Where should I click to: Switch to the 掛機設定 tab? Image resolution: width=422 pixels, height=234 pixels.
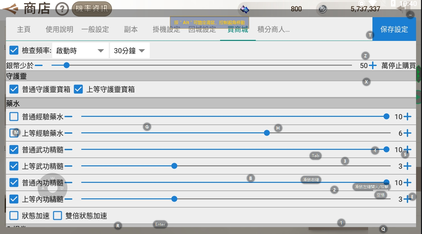(x=166, y=29)
